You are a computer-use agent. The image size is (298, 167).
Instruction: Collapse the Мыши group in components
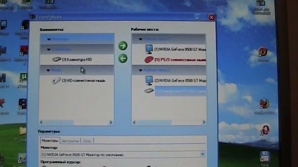click(48, 70)
